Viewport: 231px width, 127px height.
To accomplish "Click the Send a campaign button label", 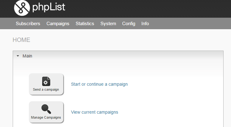I will pyautogui.click(x=46, y=89).
